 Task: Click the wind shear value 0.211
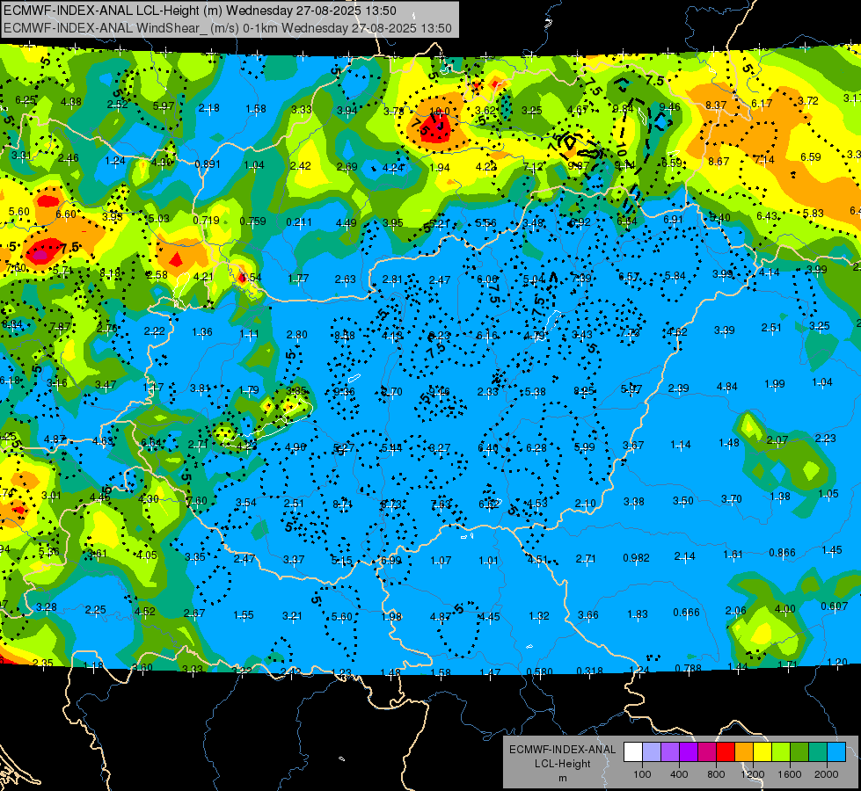point(299,222)
